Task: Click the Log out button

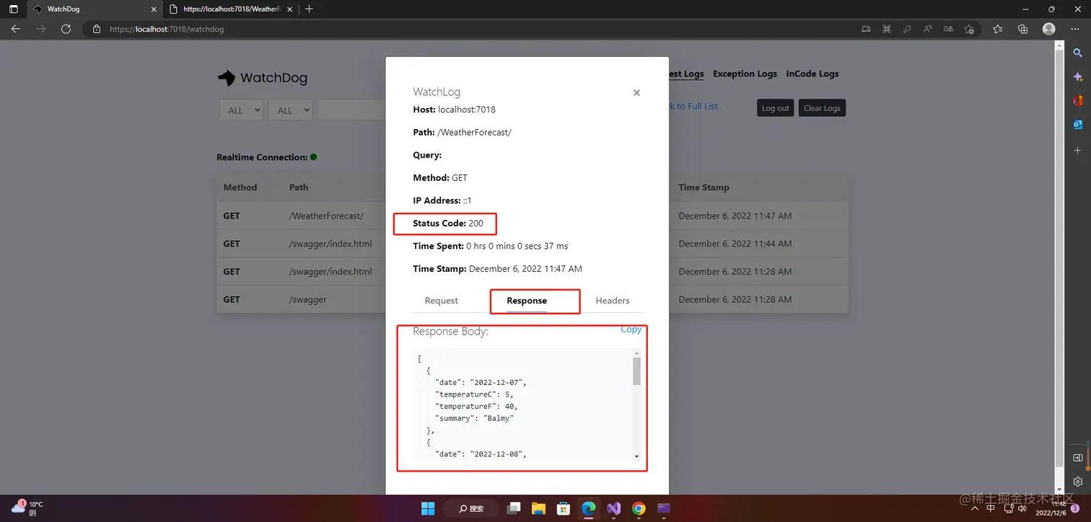Action: (x=775, y=108)
